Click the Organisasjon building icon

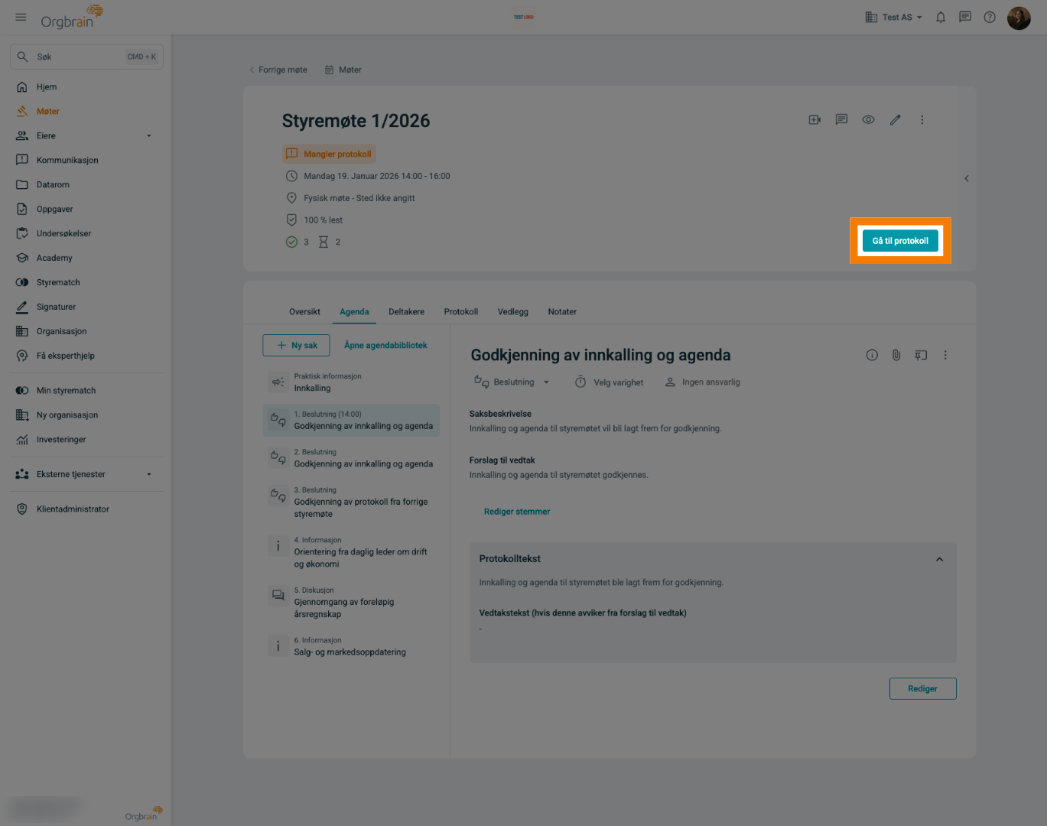[x=22, y=332]
